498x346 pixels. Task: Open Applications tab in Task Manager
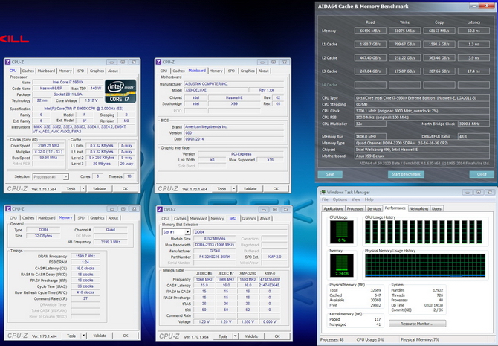click(x=334, y=208)
